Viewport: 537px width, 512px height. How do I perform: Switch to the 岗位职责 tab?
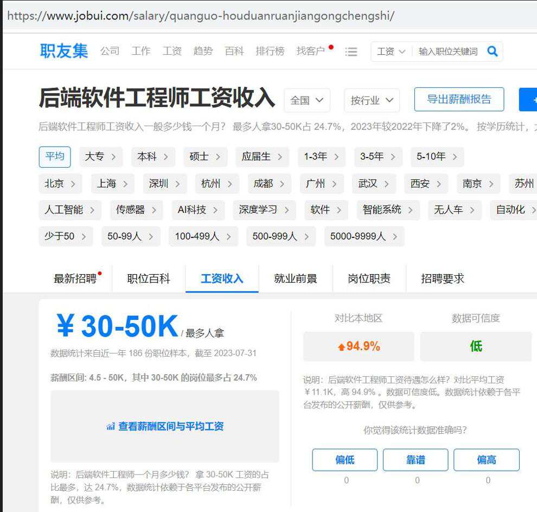369,279
